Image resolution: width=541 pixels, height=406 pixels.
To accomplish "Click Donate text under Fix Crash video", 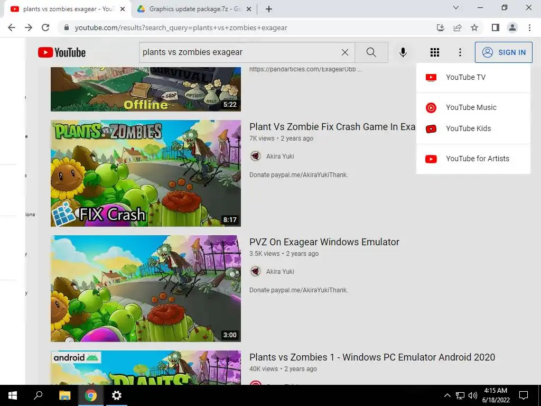I will [x=299, y=175].
